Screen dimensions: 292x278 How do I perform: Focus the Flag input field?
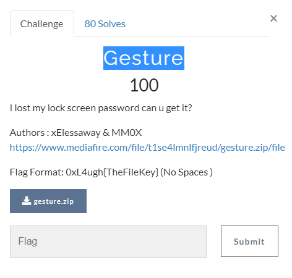[108, 242]
